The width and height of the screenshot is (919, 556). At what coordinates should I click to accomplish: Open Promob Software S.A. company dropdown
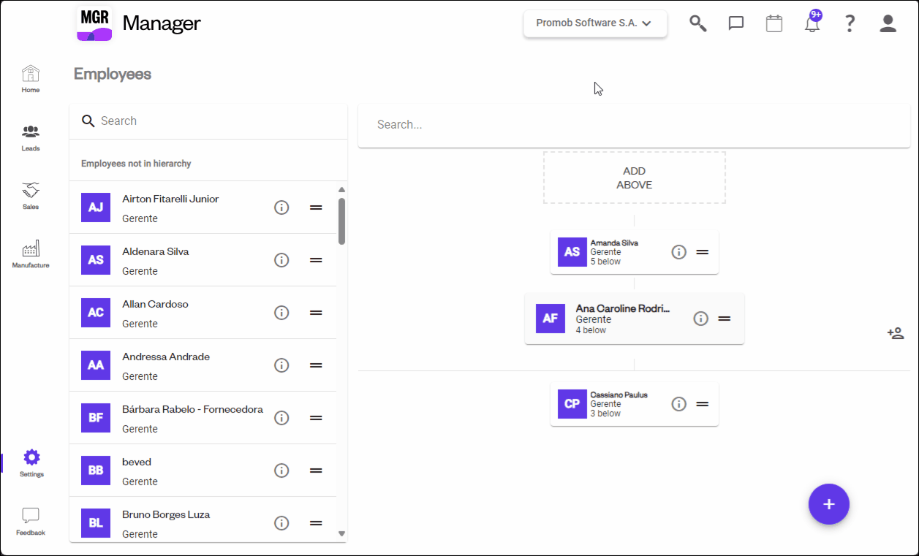pyautogui.click(x=595, y=23)
